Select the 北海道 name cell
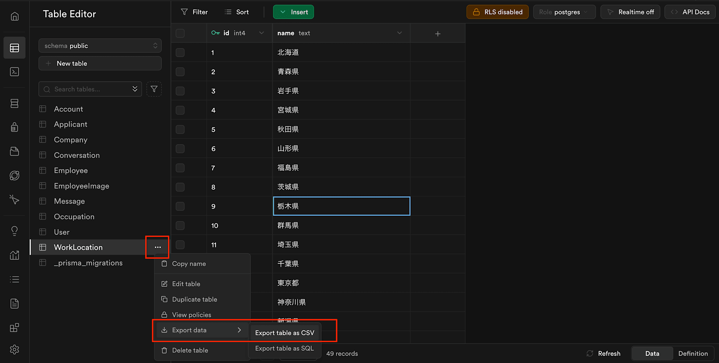This screenshot has height=363, width=719. pos(341,52)
